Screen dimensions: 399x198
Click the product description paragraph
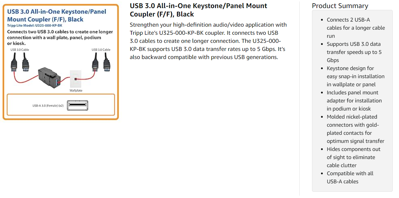point(208,41)
